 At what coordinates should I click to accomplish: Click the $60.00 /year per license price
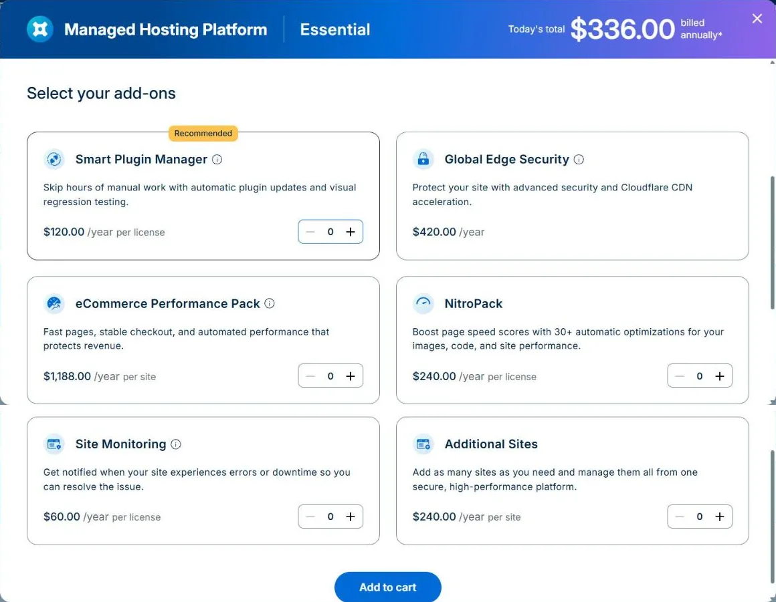102,516
